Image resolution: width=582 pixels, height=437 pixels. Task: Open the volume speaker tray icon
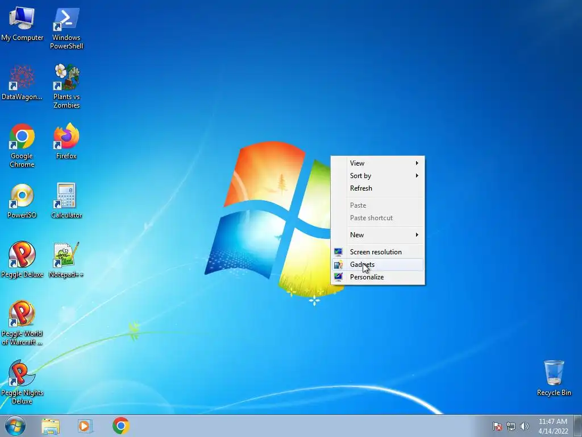(524, 426)
